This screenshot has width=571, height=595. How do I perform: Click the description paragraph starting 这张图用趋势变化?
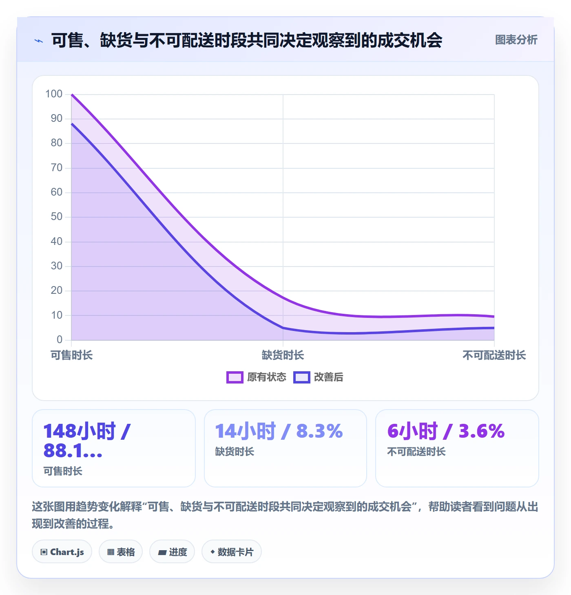(285, 515)
